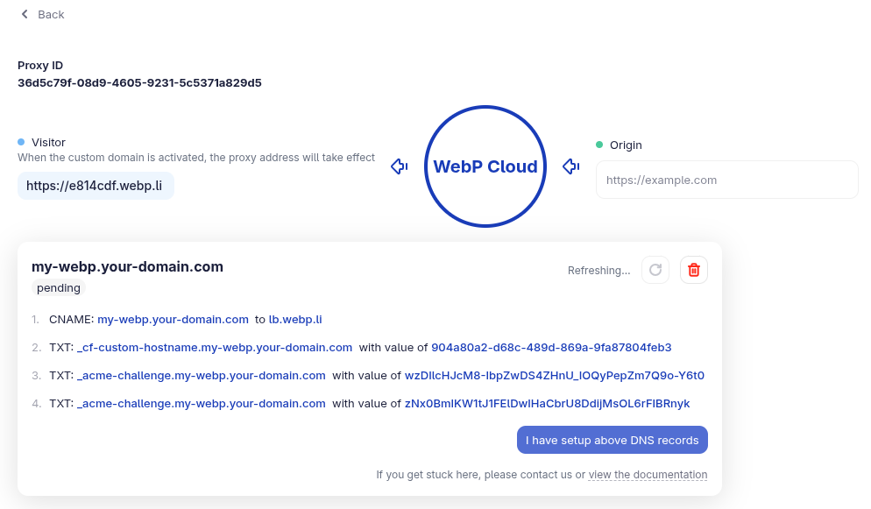Click the Proxy ID value 36d5c79f-08d9-4605
The width and height of the screenshot is (871, 509).
click(139, 82)
